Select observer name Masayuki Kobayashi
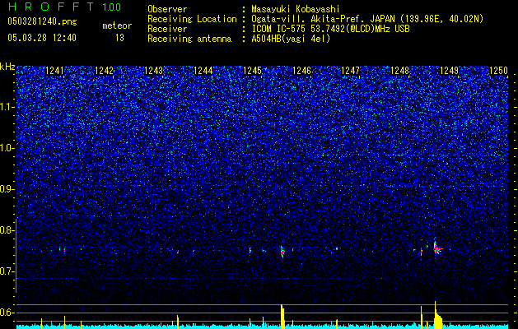This screenshot has height=329, width=518. pos(296,9)
